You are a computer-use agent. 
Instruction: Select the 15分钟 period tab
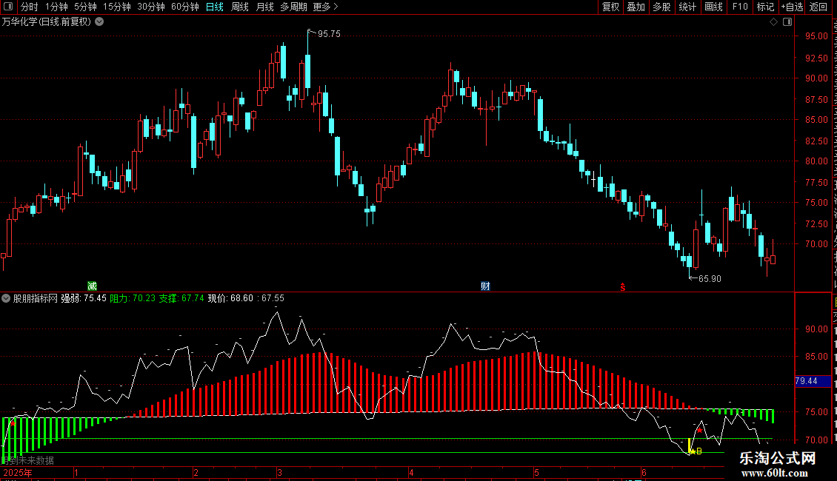(117, 7)
